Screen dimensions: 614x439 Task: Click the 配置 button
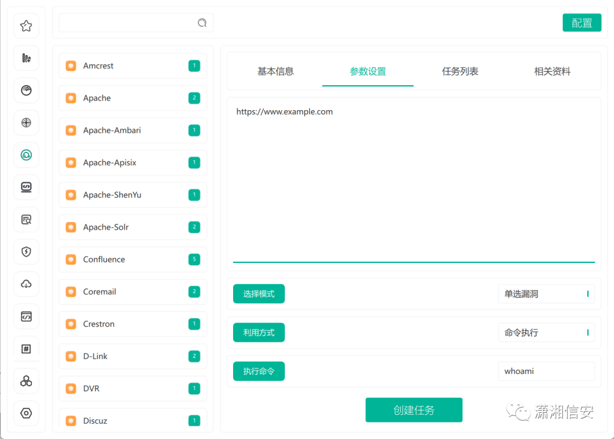click(x=582, y=23)
